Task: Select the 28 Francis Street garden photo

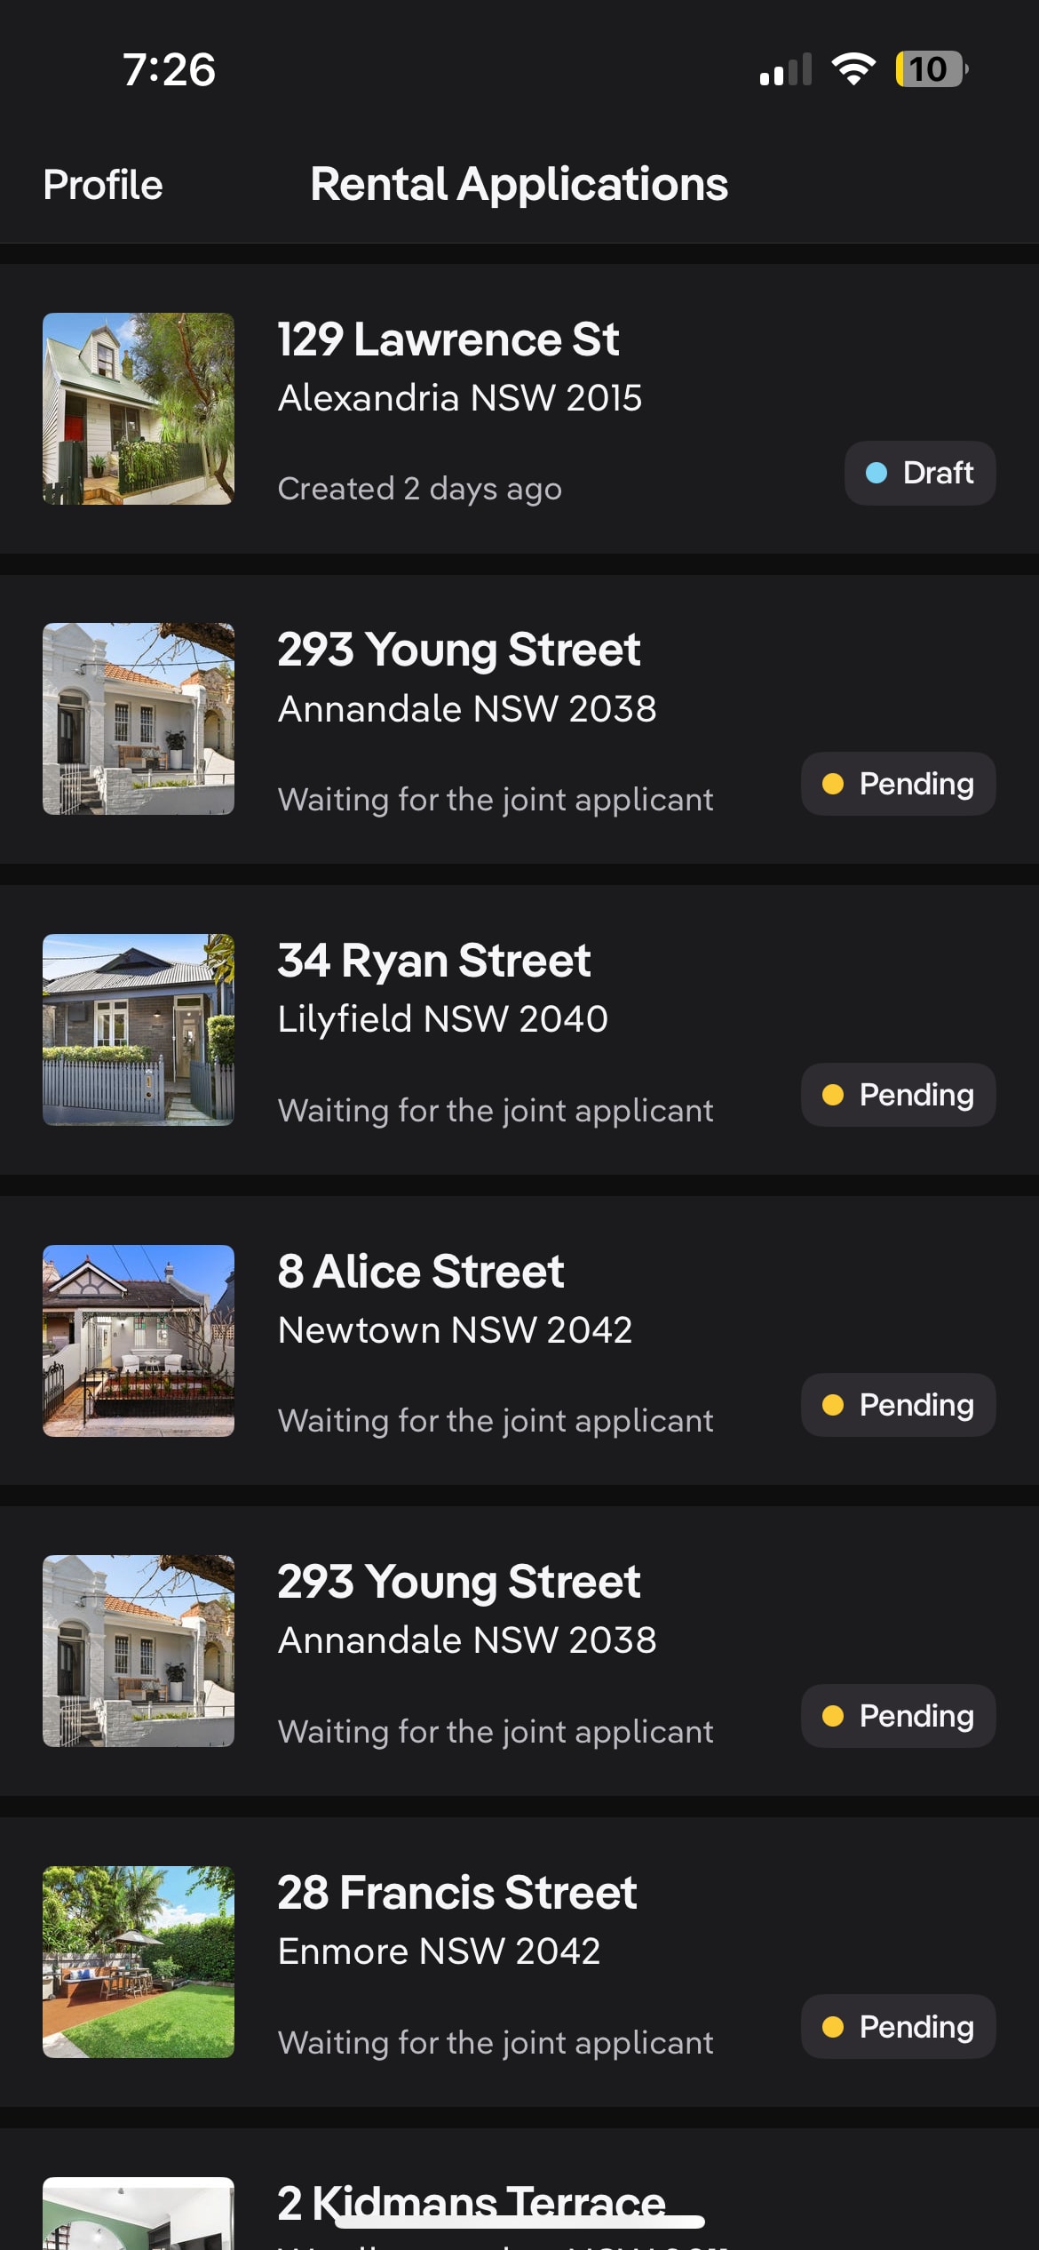Action: pos(139,1961)
